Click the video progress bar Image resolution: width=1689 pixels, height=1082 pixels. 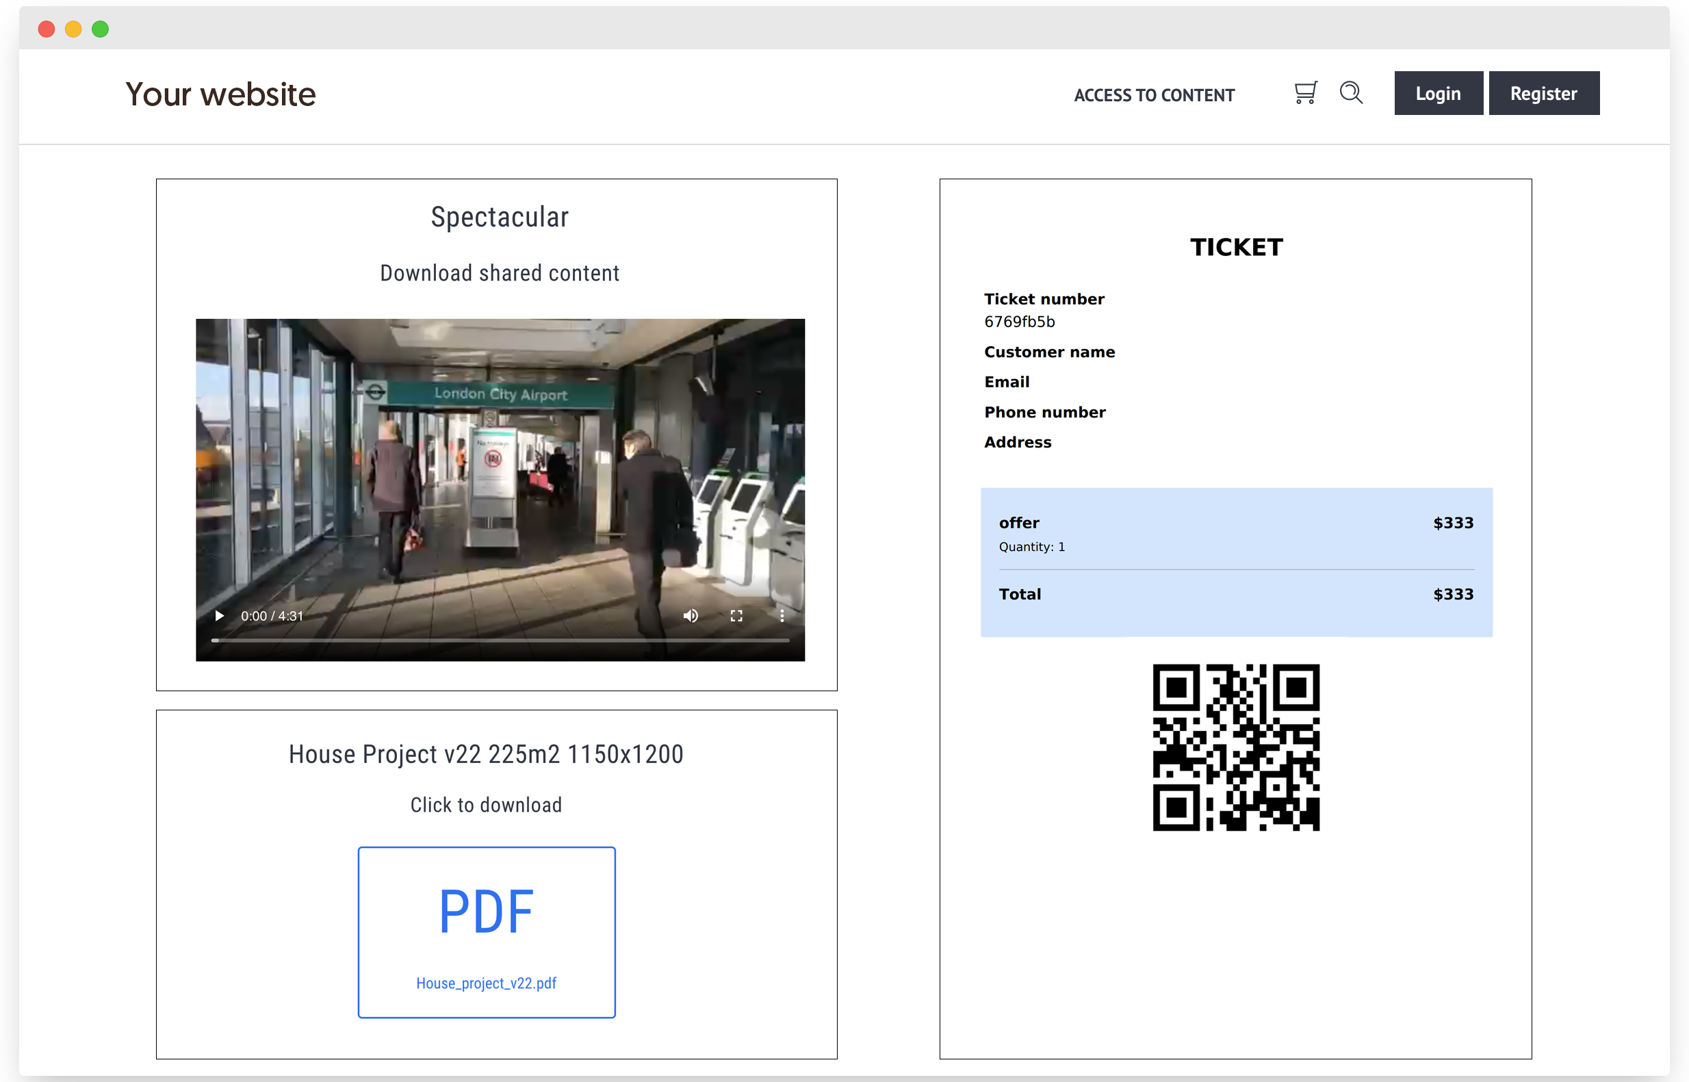(500, 640)
